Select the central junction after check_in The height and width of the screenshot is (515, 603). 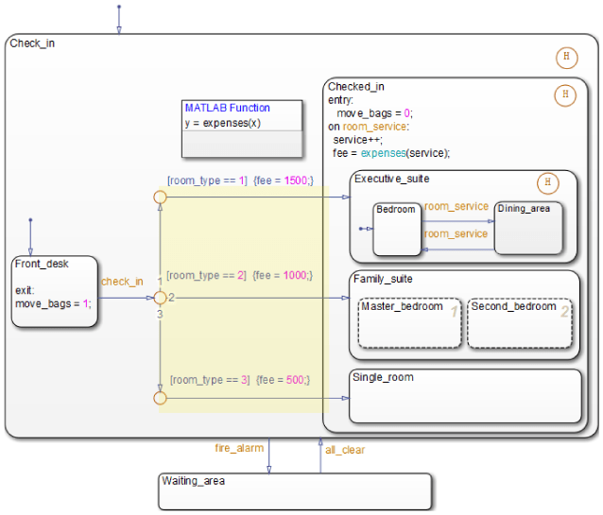coord(160,298)
